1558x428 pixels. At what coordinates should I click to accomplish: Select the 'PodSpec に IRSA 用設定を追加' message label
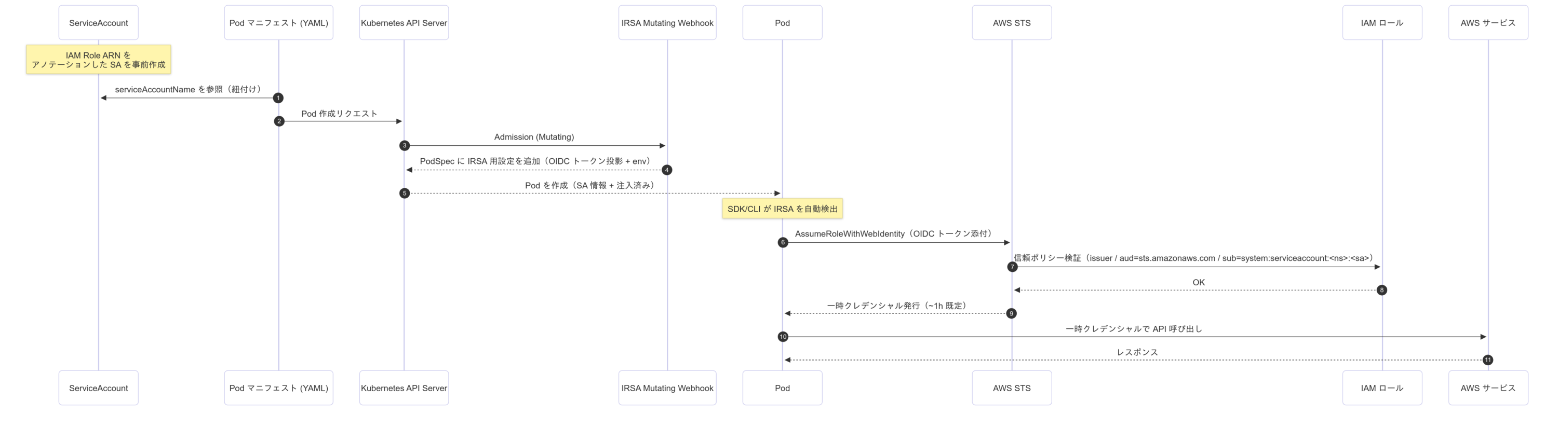[x=537, y=161]
